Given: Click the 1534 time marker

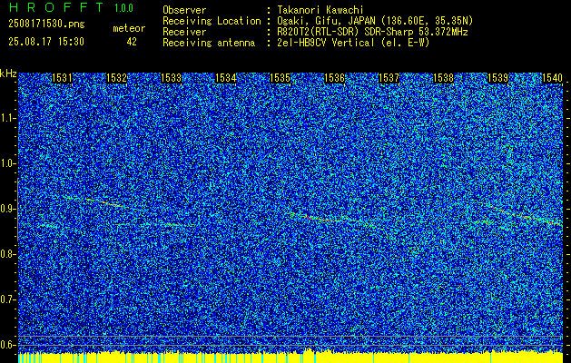Looking at the screenshot, I should 225,78.
